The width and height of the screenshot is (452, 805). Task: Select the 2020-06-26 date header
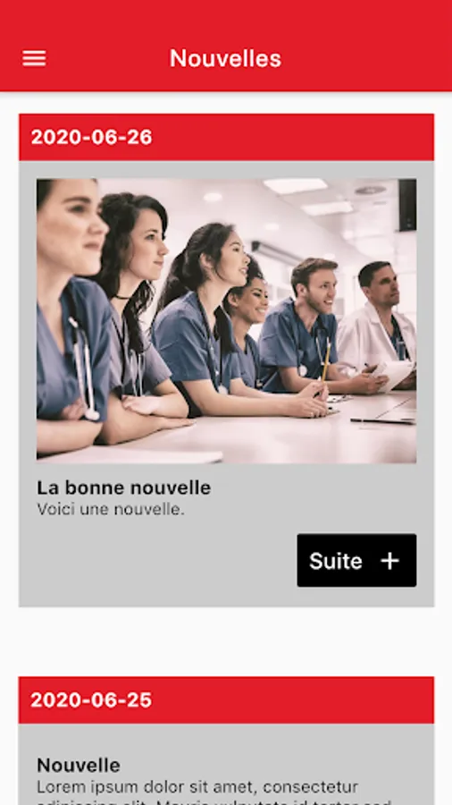(226, 137)
